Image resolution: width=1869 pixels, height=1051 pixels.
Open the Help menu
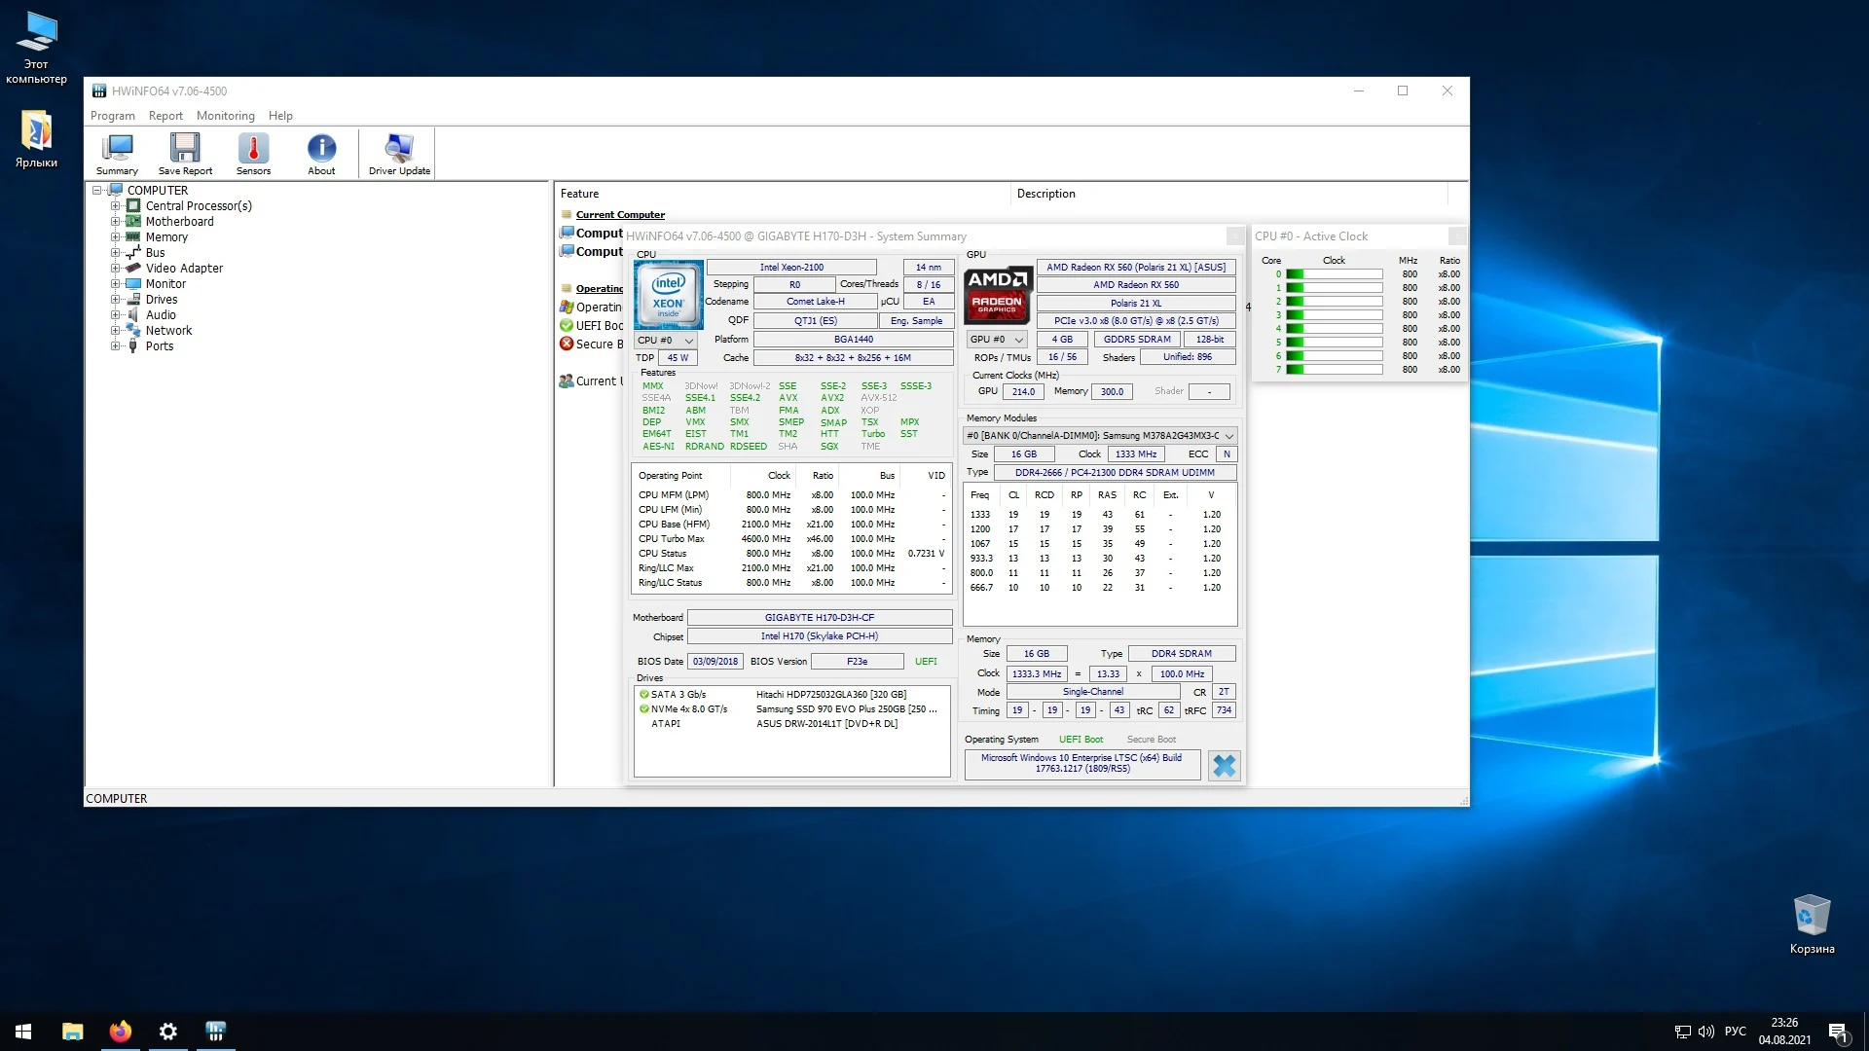click(x=280, y=116)
